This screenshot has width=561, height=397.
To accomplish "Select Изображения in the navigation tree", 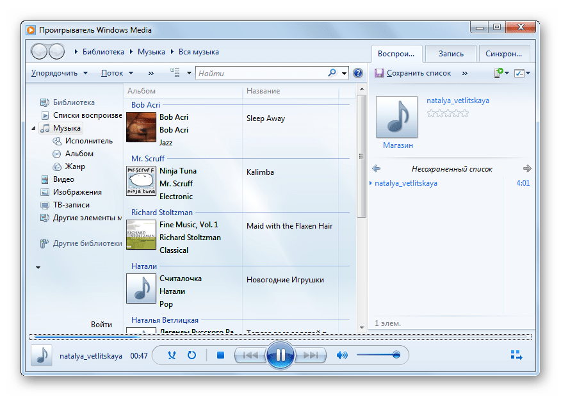I will click(71, 193).
